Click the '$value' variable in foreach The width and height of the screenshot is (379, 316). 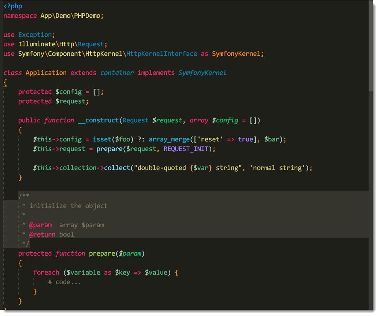pyautogui.click(x=156, y=273)
